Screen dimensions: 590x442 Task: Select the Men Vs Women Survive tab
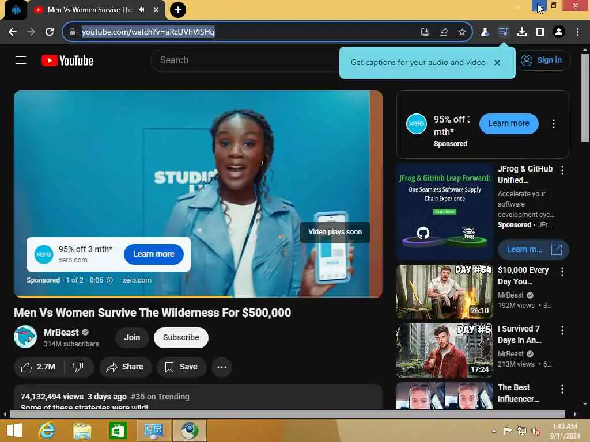point(90,10)
